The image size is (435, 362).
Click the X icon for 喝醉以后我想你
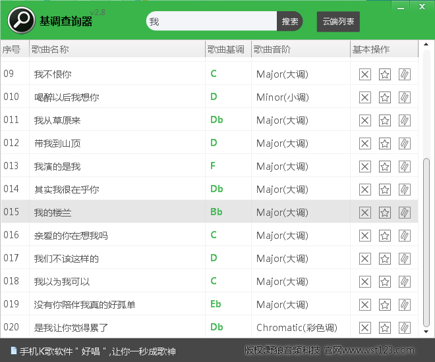pyautogui.click(x=364, y=97)
